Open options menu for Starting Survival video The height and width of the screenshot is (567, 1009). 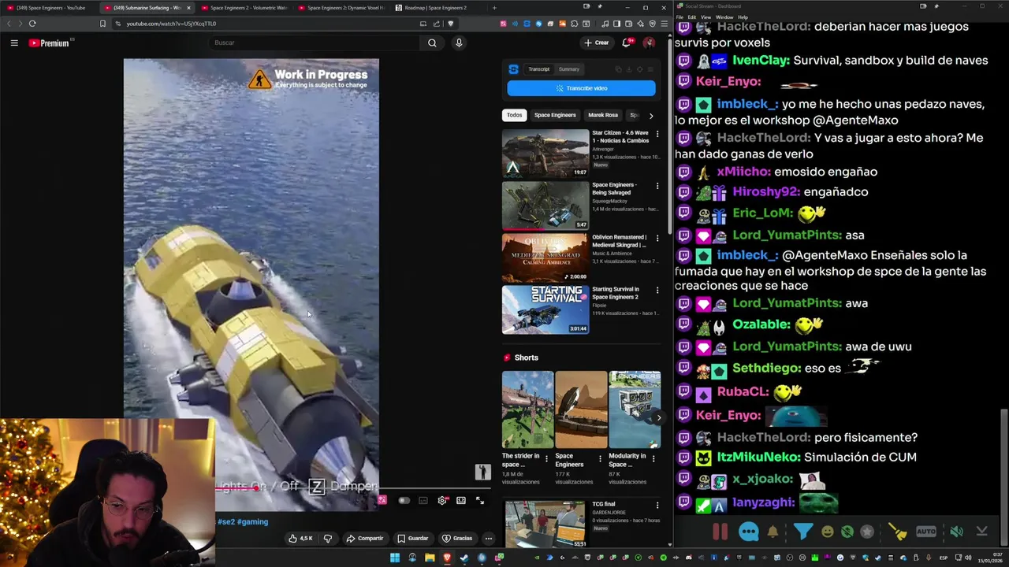[x=657, y=289]
